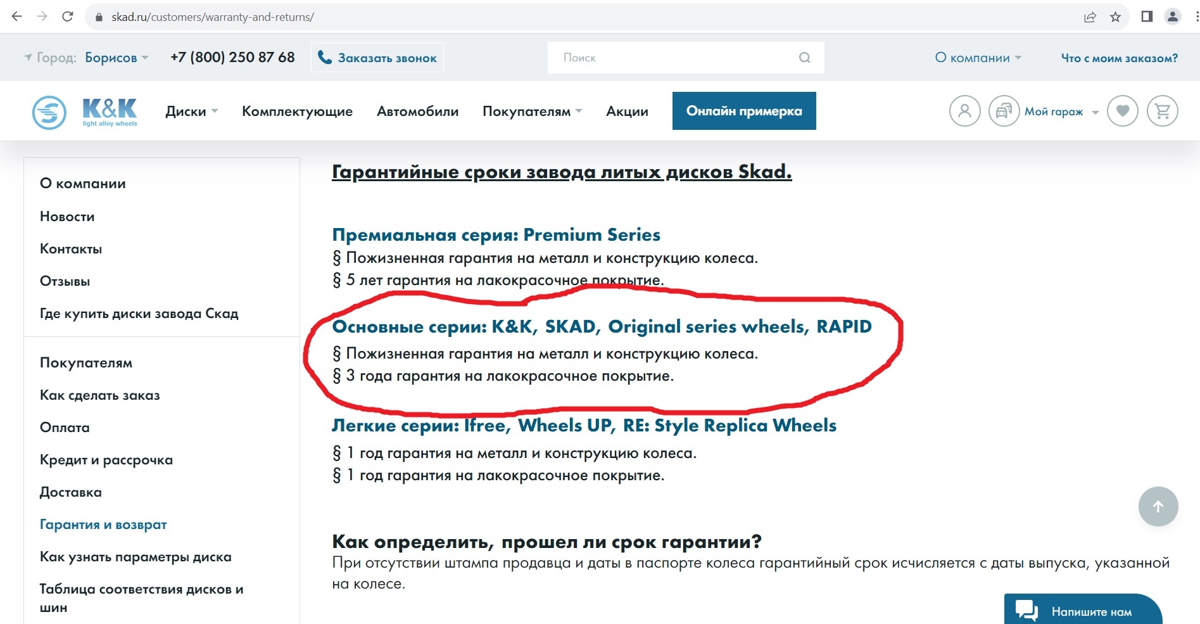Click the Заказать звонок button
1200x624 pixels.
pos(377,58)
